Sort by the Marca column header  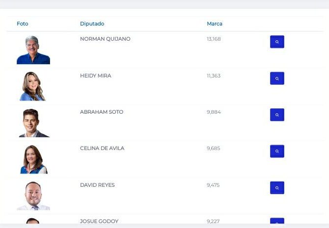215,24
